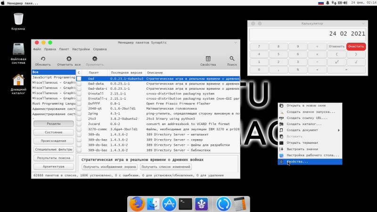Open the Корзина trash icon on desktop
This screenshot has height=212, width=377.
pyautogui.click(x=18, y=19)
